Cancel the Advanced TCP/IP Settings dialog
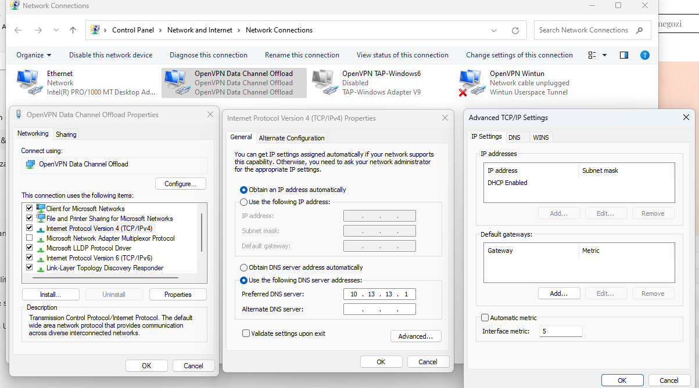Screen dimensions: 699x388 [x=669, y=380]
